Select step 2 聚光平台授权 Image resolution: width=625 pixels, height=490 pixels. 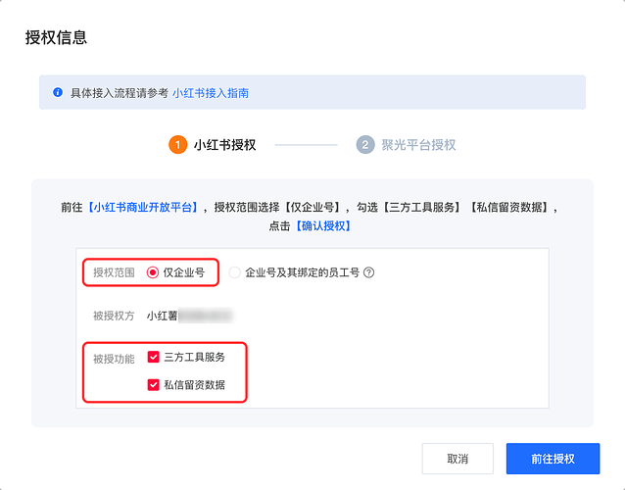407,145
